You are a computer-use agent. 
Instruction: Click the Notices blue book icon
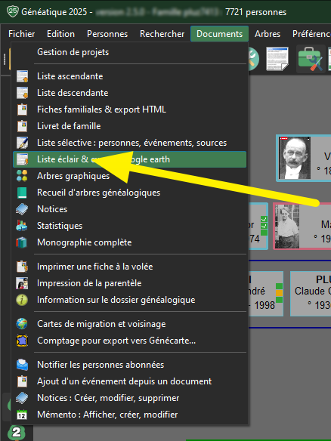pos(22,209)
